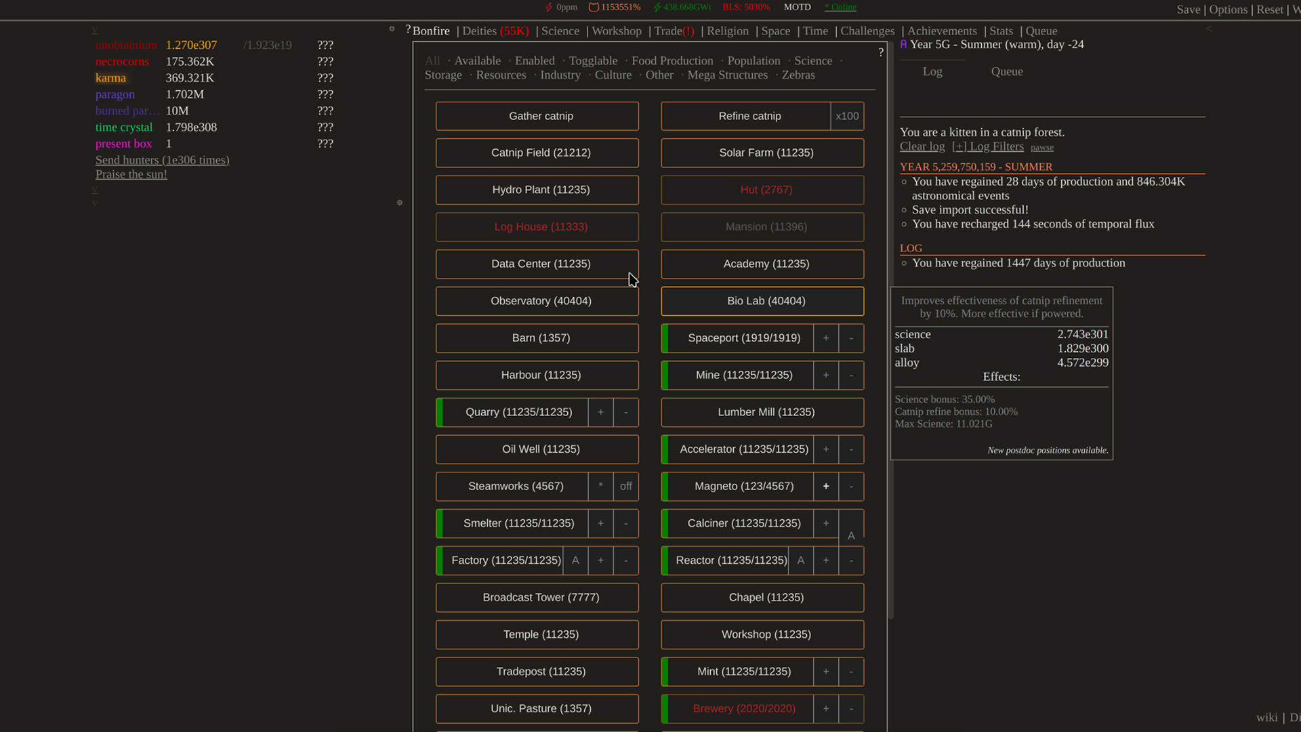Click the pollution 0ppm indicator icon
The image size is (1301, 732).
(549, 7)
